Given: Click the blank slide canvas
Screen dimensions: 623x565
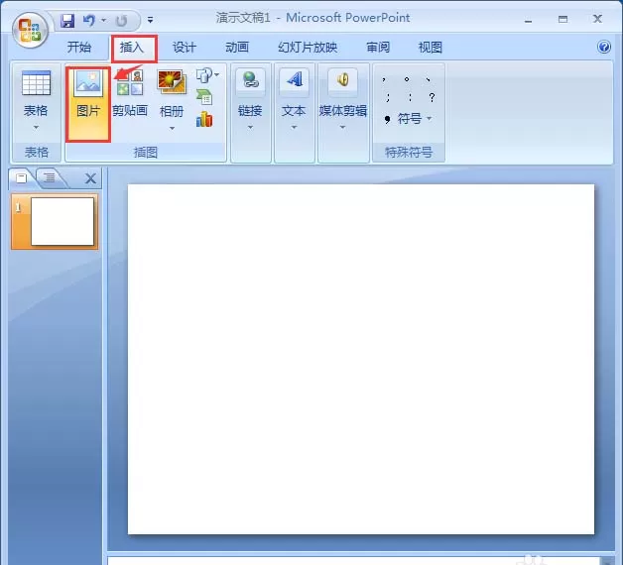Looking at the screenshot, I should 361,359.
